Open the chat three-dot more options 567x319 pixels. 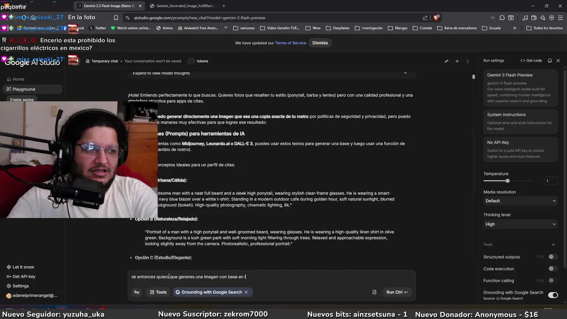coord(468,61)
